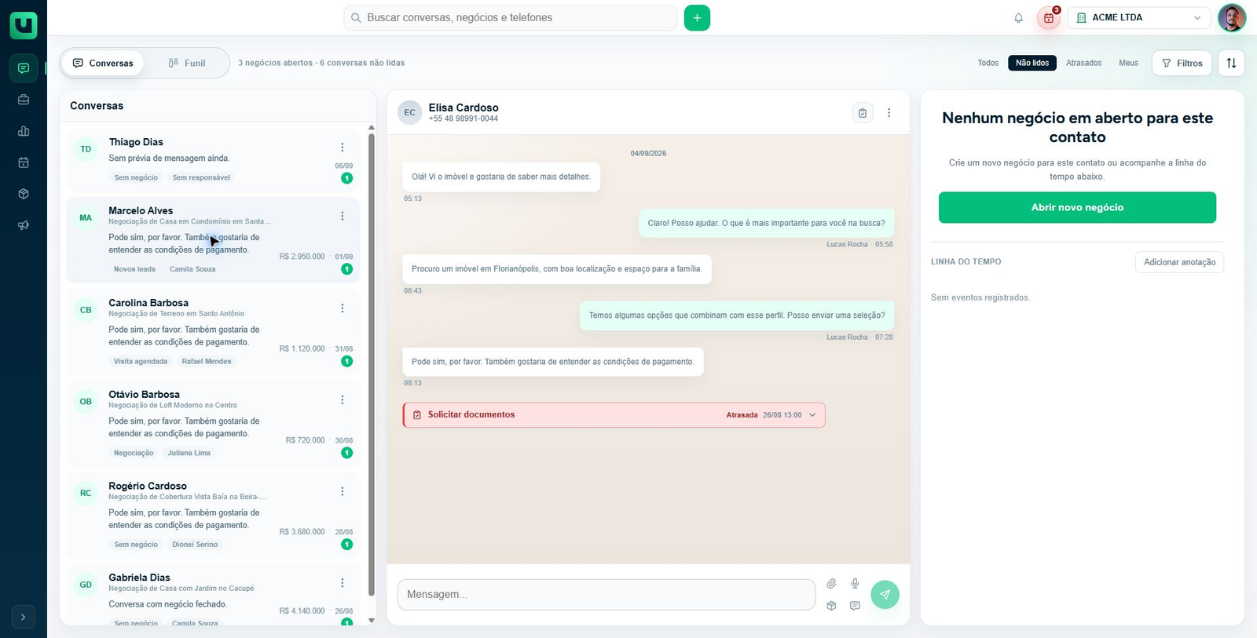Switch to the Funil tab
Image resolution: width=1257 pixels, height=638 pixels.
[x=187, y=63]
